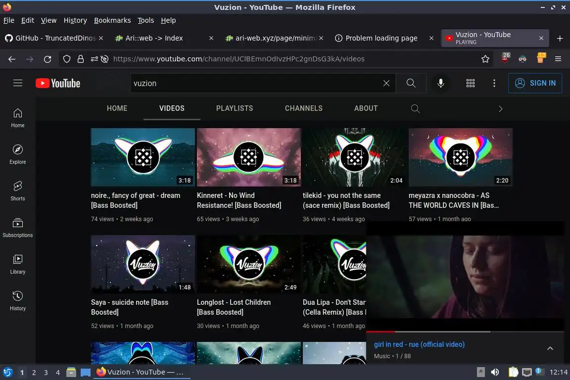Click autoplay blocked icon in address bar
This screenshot has width=570, height=380.
(105, 59)
